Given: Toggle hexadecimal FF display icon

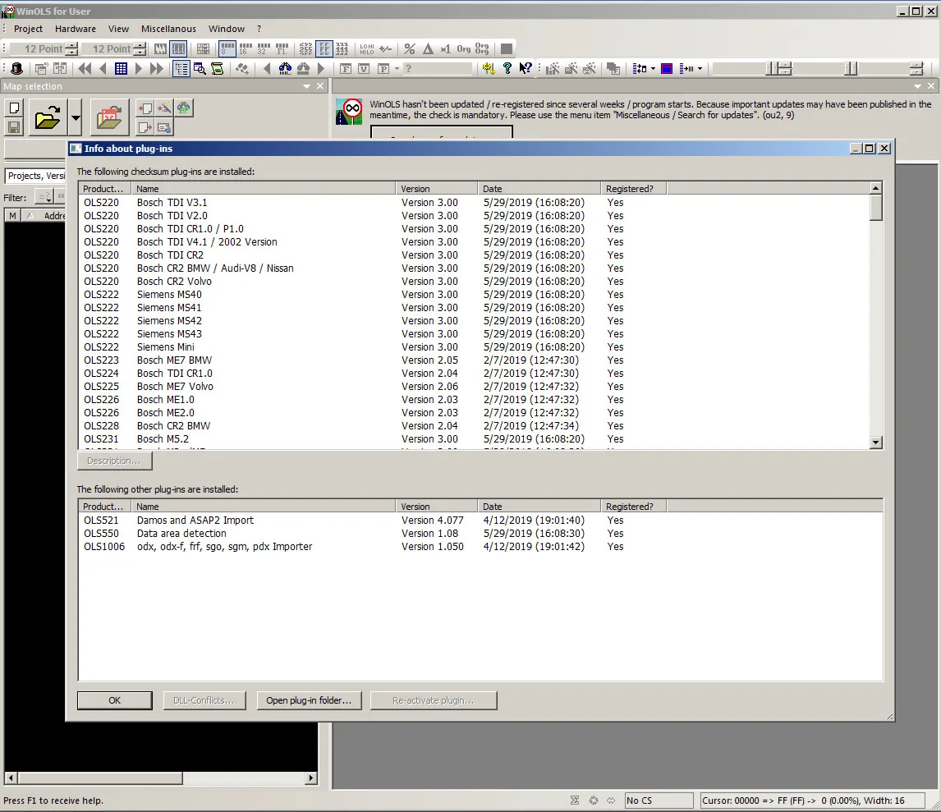Looking at the screenshot, I should pyautogui.click(x=324, y=49).
